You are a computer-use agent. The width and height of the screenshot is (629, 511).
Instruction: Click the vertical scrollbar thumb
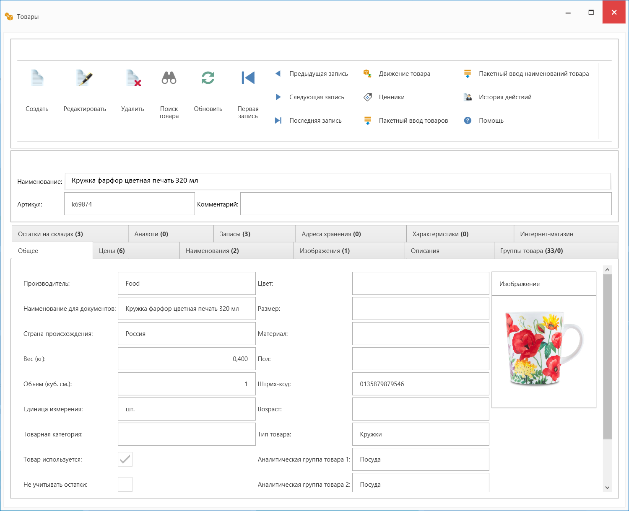(x=607, y=357)
